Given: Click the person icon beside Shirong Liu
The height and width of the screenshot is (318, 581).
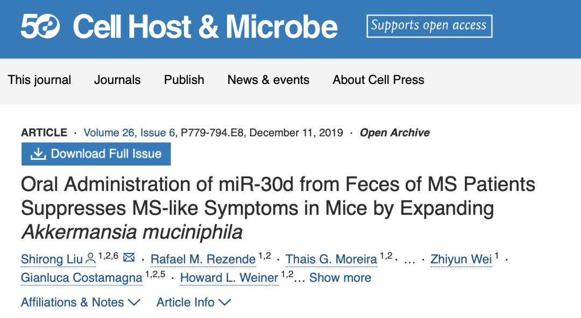Looking at the screenshot, I should pos(90,258).
